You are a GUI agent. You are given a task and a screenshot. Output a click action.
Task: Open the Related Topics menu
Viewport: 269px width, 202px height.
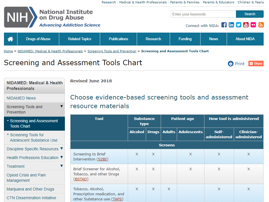pyautogui.click(x=80, y=39)
